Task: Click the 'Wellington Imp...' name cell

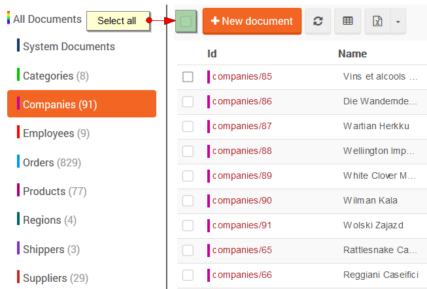Action: click(x=379, y=151)
